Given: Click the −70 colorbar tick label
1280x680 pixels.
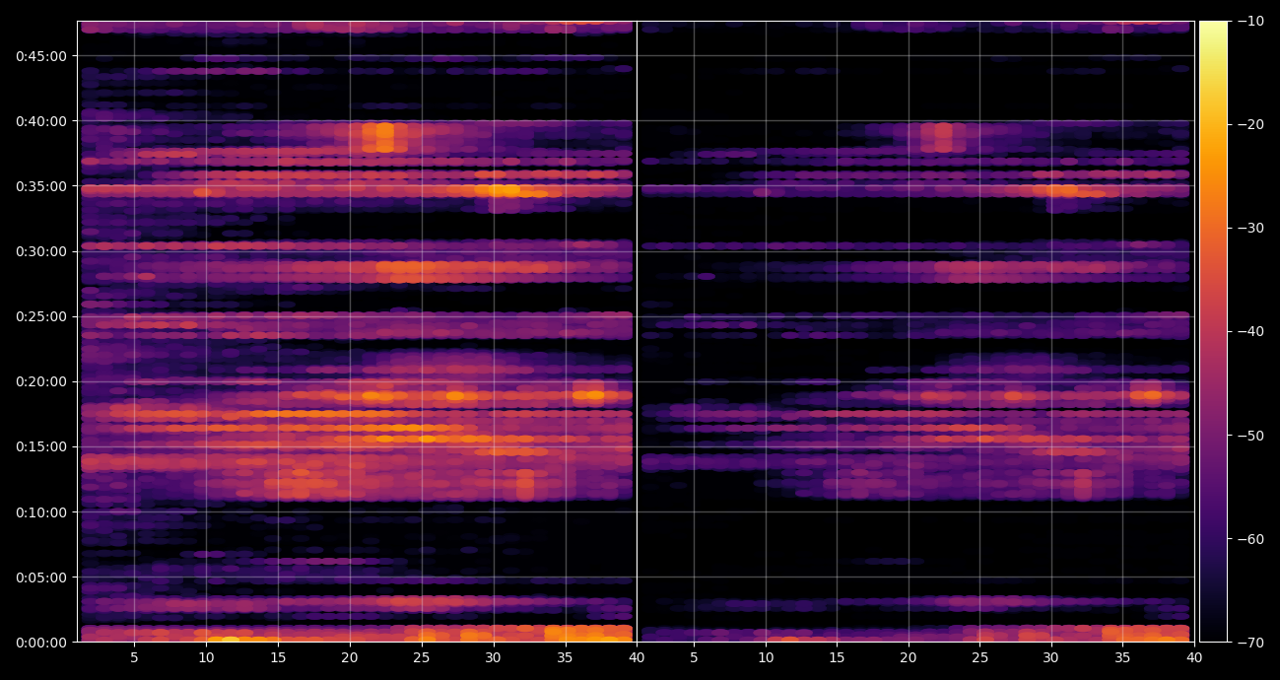Looking at the screenshot, I should click(1251, 643).
